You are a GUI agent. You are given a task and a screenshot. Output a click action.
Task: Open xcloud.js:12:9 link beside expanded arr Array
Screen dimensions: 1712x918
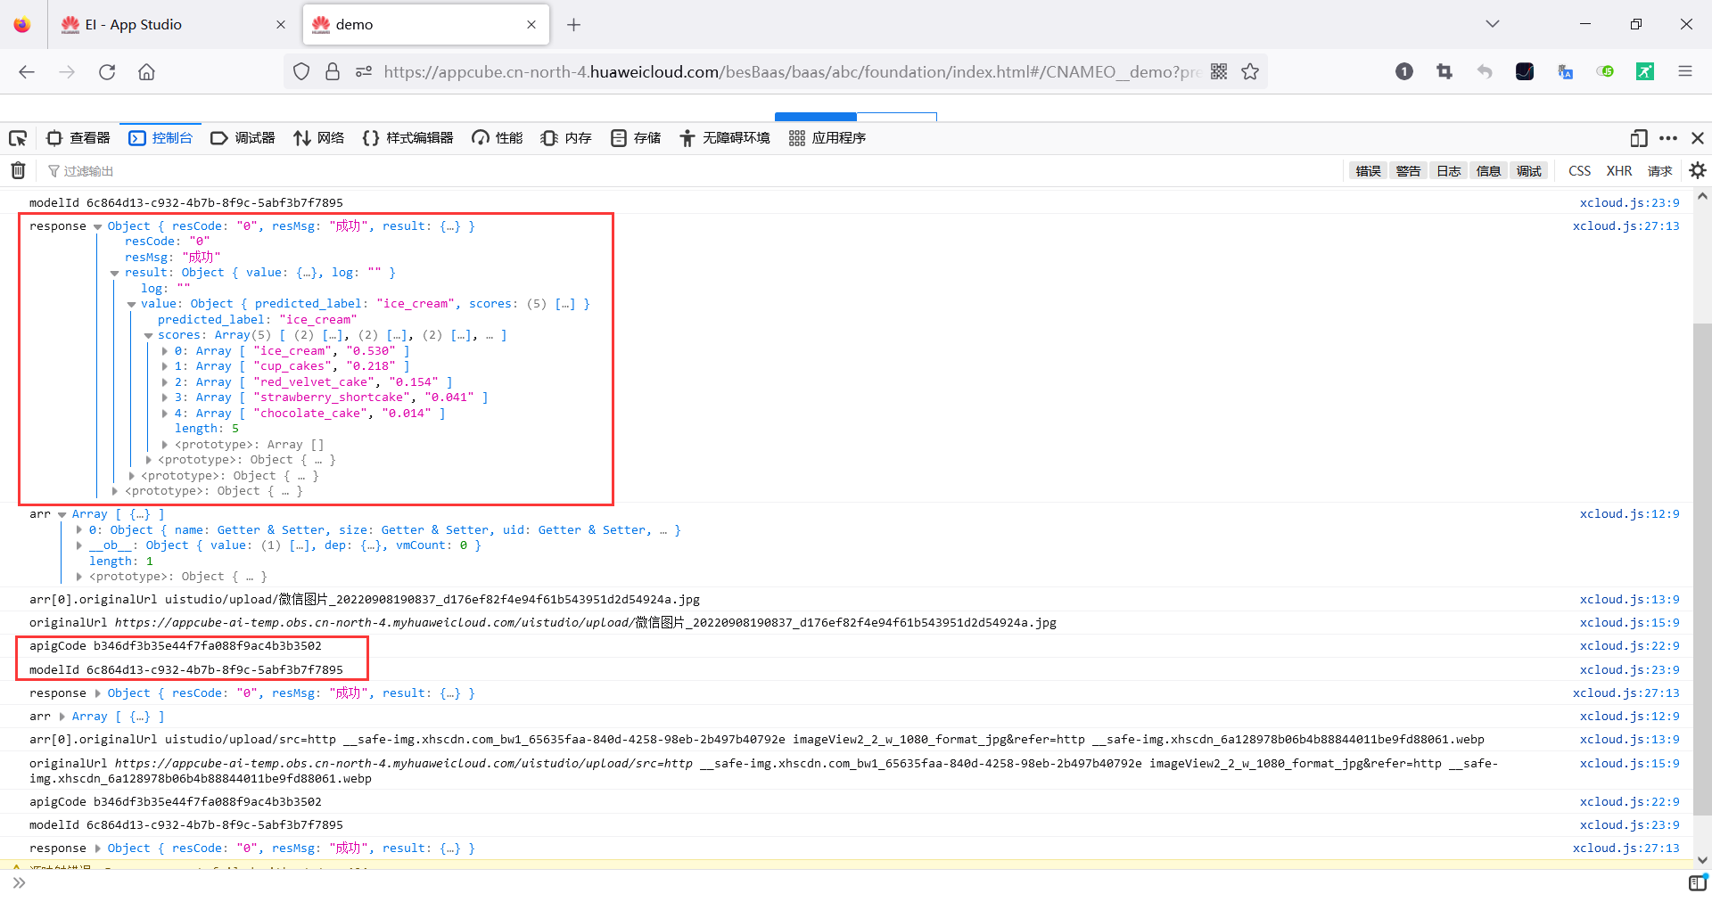[x=1629, y=514]
